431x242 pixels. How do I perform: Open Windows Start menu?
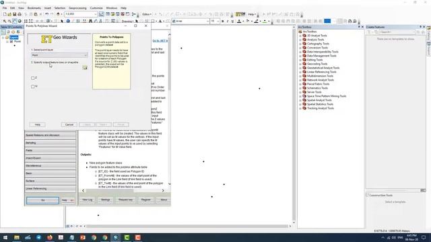[x=5, y=237]
